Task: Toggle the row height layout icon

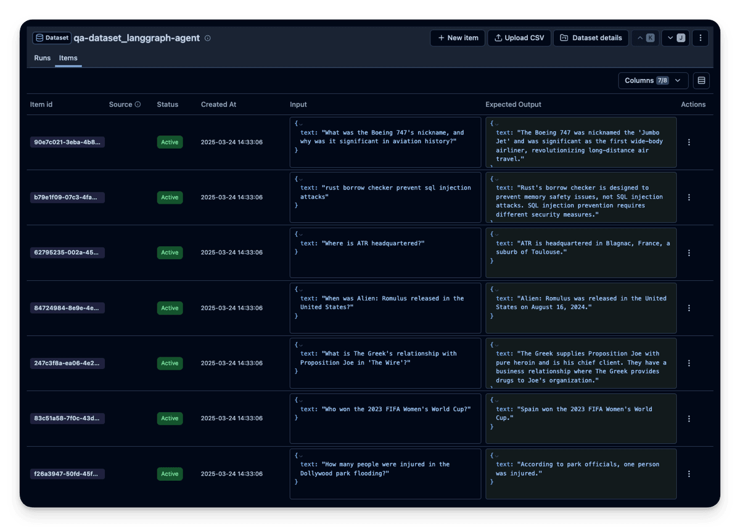Action: (701, 81)
